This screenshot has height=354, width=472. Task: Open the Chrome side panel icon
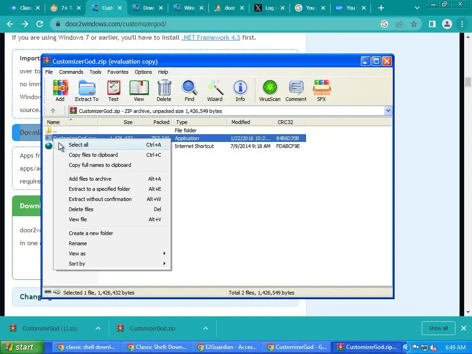432,24
